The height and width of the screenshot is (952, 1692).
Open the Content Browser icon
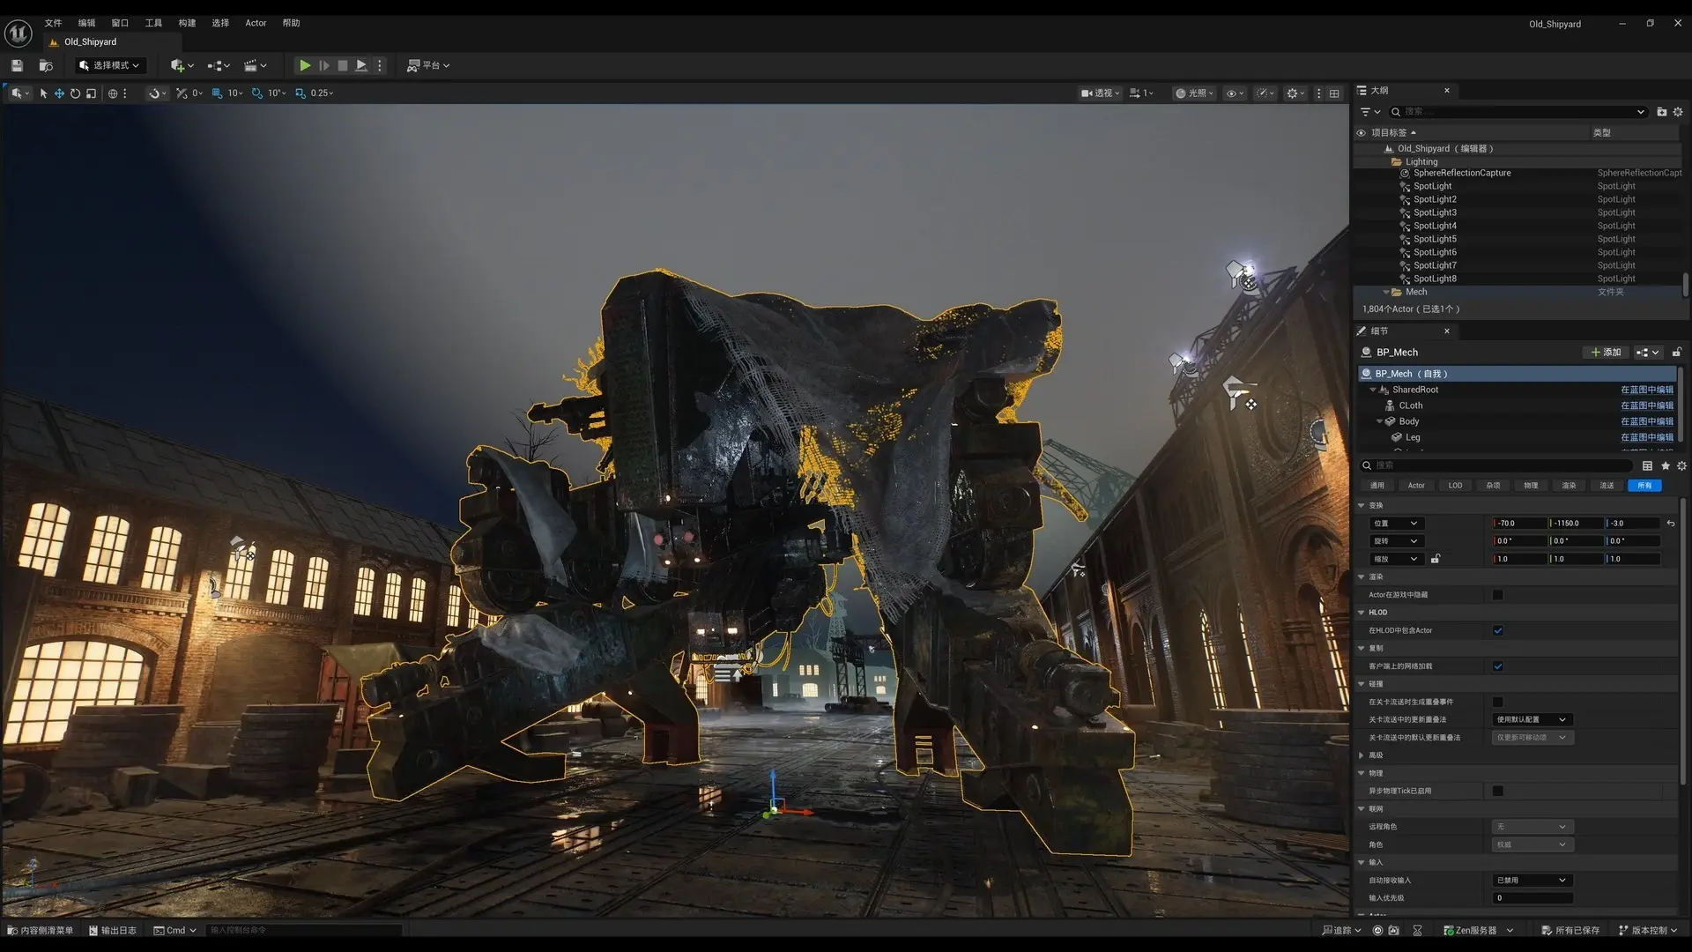(45, 65)
